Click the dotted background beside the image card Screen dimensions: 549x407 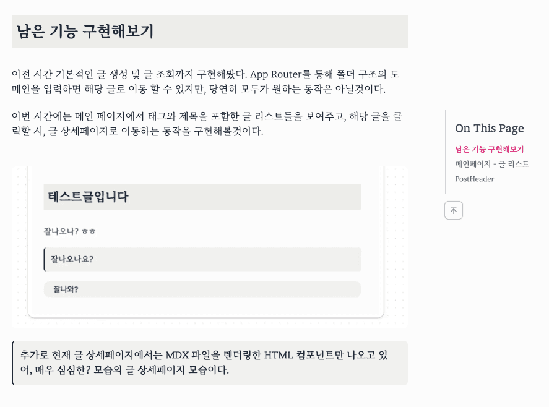(395, 247)
